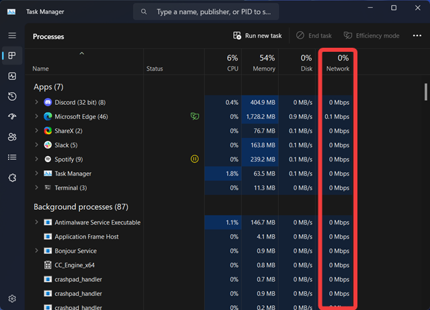The image size is (430, 310).
Task: Sort processes by CPU column
Action: click(x=232, y=63)
